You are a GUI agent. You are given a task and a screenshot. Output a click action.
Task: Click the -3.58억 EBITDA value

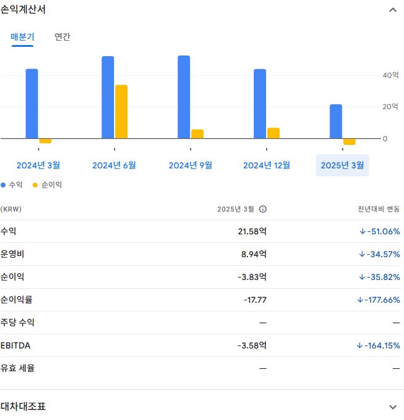click(252, 345)
